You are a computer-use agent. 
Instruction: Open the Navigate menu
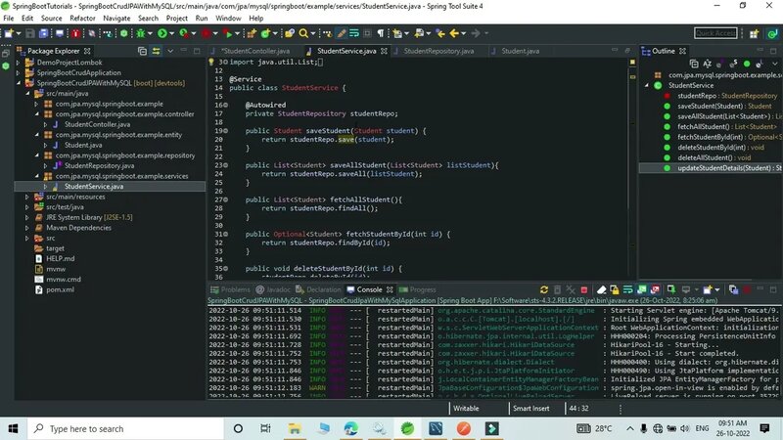coord(116,18)
